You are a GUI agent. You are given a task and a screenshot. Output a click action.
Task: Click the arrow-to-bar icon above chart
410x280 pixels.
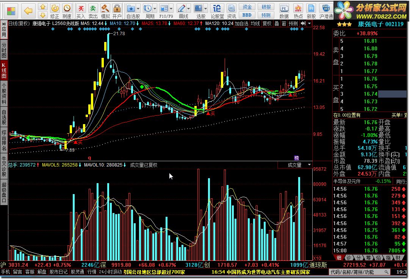303,23
